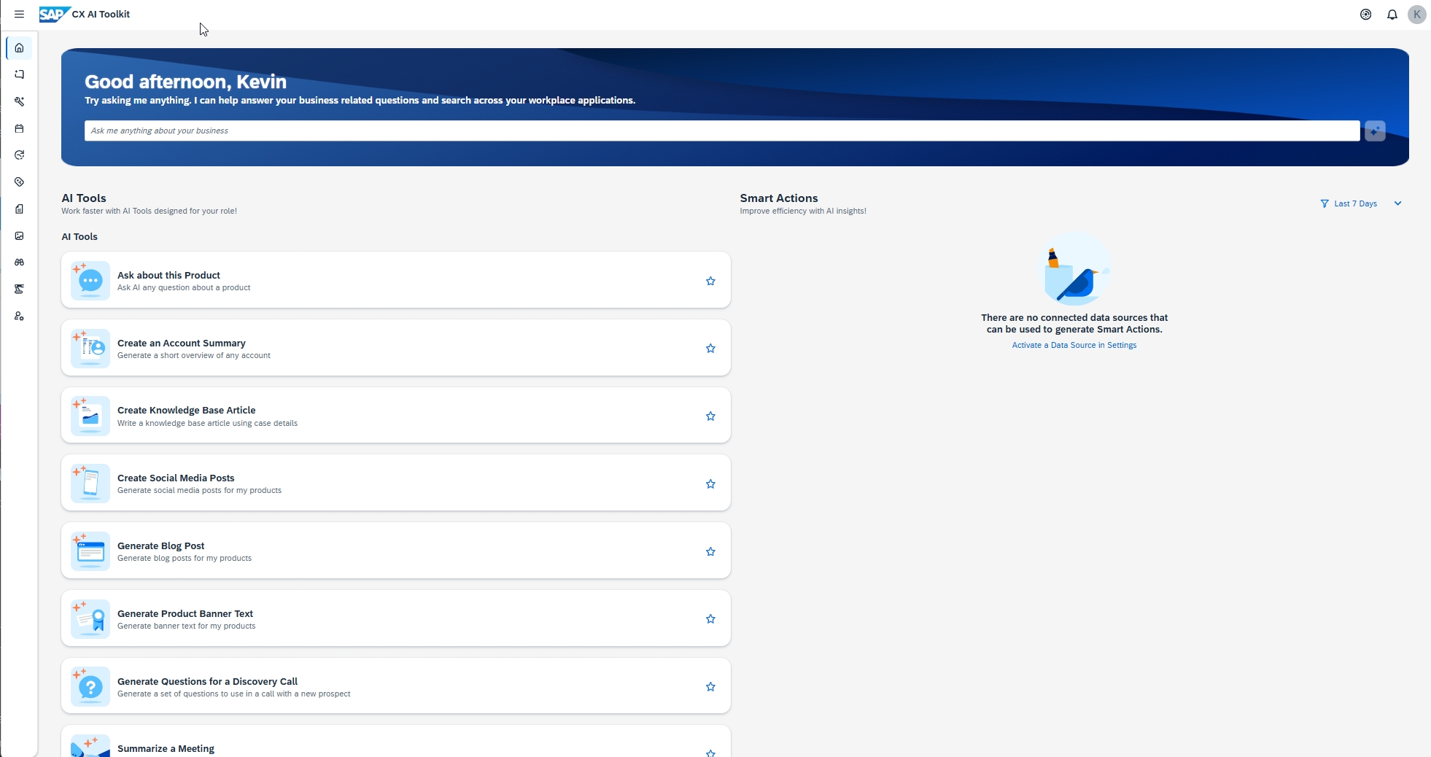Image resolution: width=1431 pixels, height=757 pixels.
Task: Click 'Generate blog posts for my products' text
Action: click(x=185, y=559)
